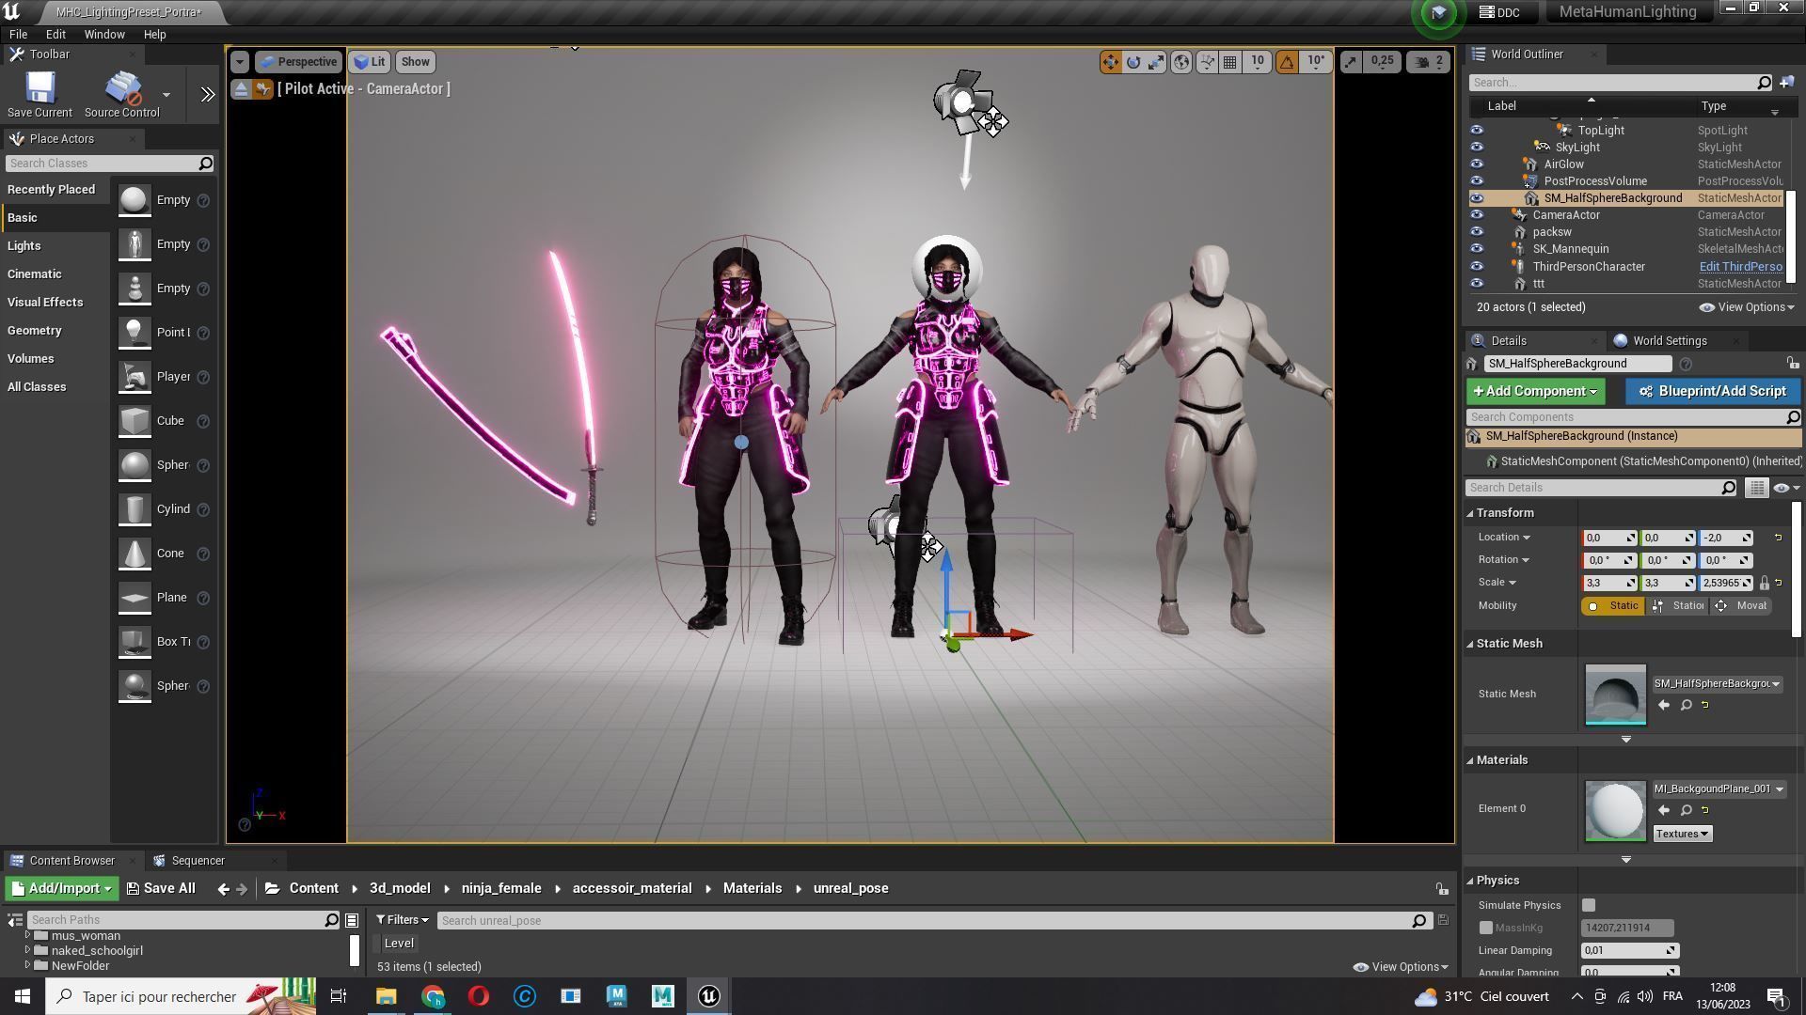Select the rotate transform tool in viewport
1806x1015 pixels.
tap(1133, 62)
